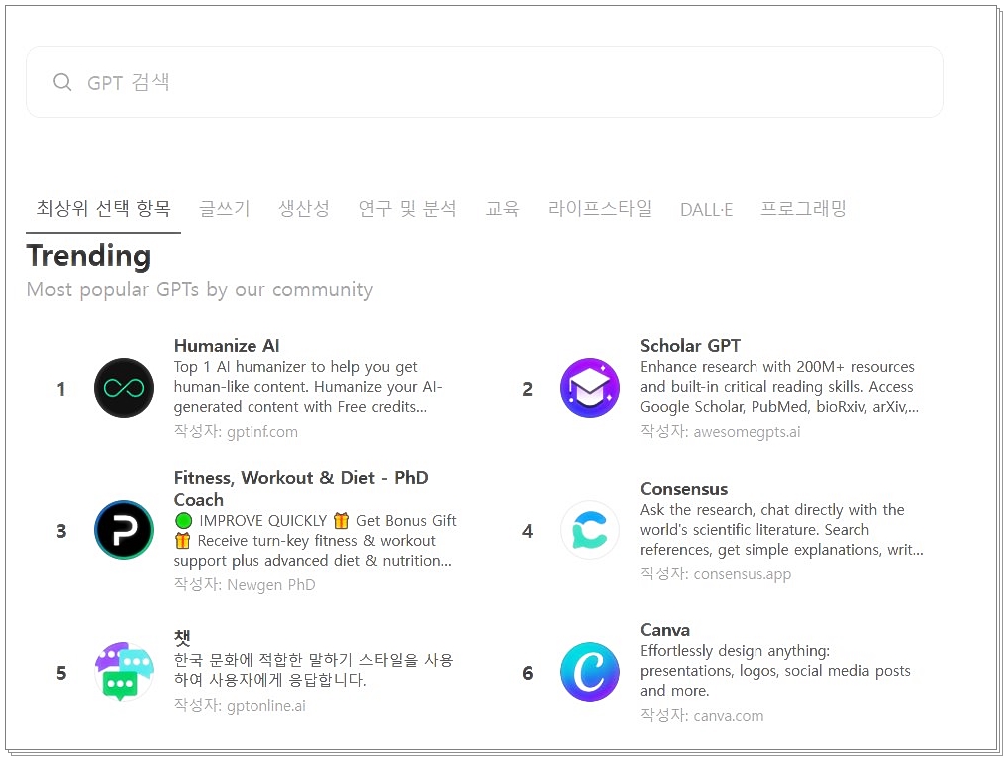Open the Scholar GPT title link
The width and height of the screenshot is (1008, 761).
click(x=690, y=345)
